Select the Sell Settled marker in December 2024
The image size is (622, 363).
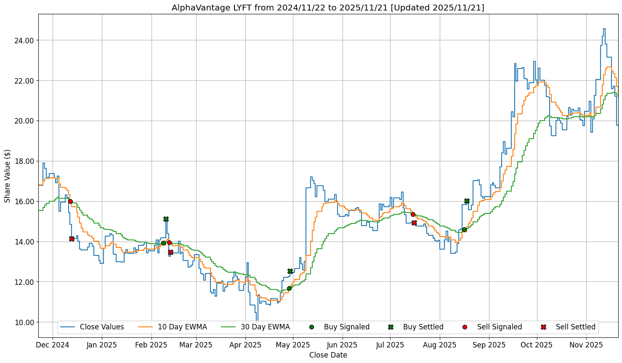(x=72, y=239)
